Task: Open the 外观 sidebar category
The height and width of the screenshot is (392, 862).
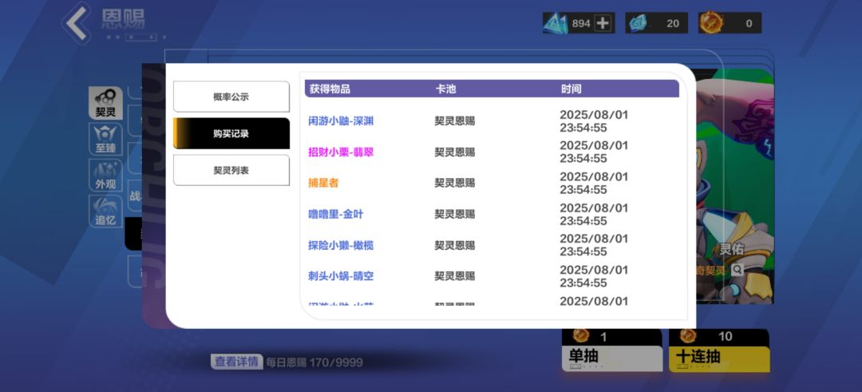Action: coord(105,175)
